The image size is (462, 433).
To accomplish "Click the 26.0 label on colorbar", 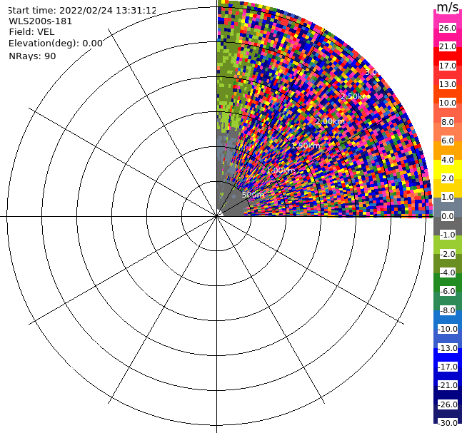I will coord(448,28).
